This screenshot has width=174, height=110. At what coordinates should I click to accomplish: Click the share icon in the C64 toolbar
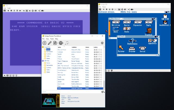(x=39, y=11)
